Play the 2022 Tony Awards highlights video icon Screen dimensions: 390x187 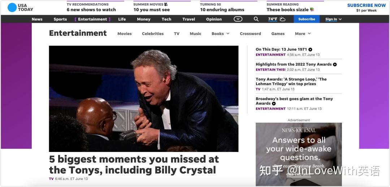(x=335, y=64)
